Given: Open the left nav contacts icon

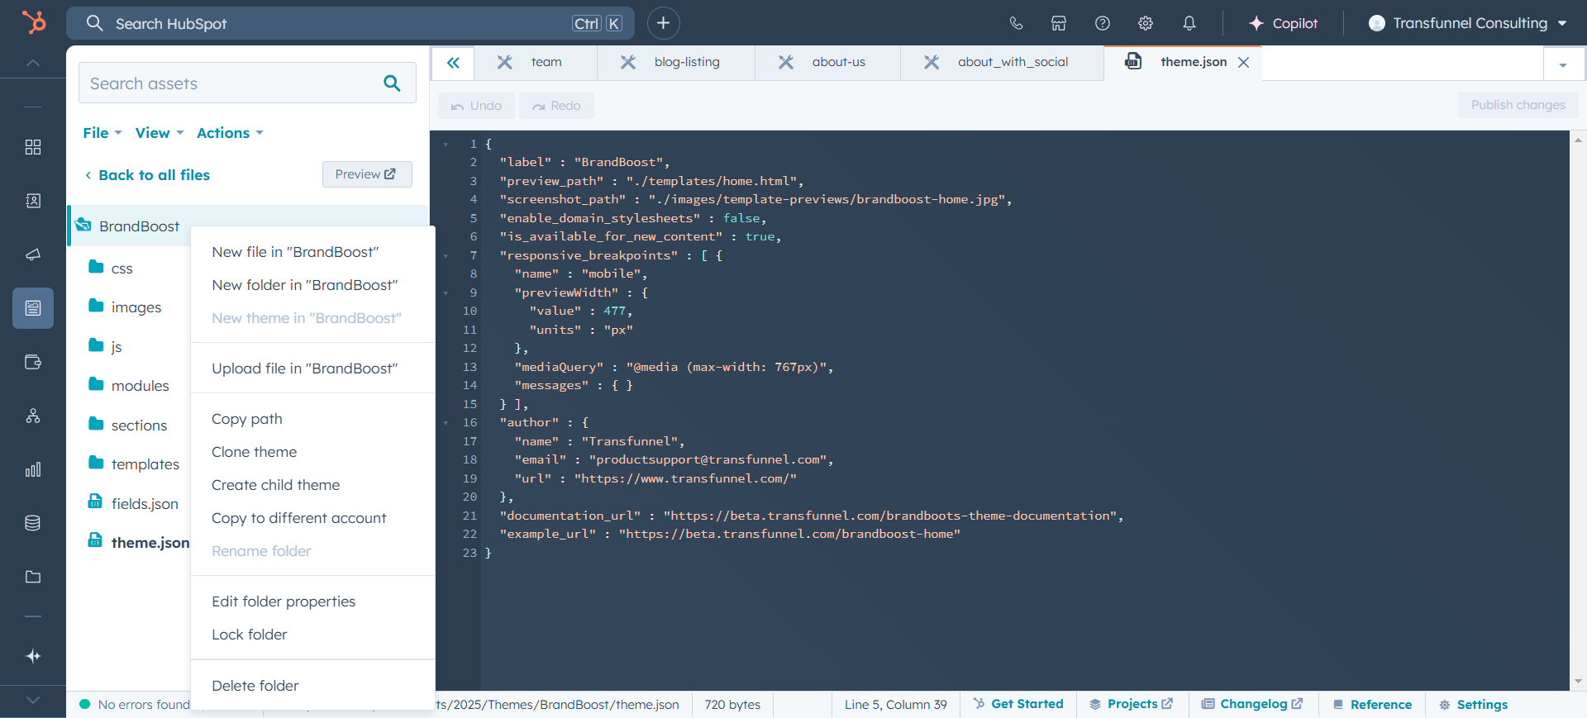Looking at the screenshot, I should (x=33, y=201).
